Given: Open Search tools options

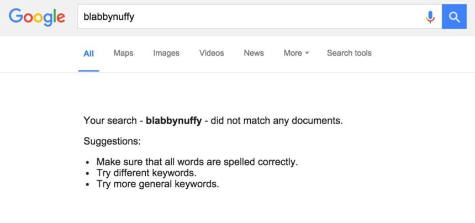Looking at the screenshot, I should click(x=349, y=53).
